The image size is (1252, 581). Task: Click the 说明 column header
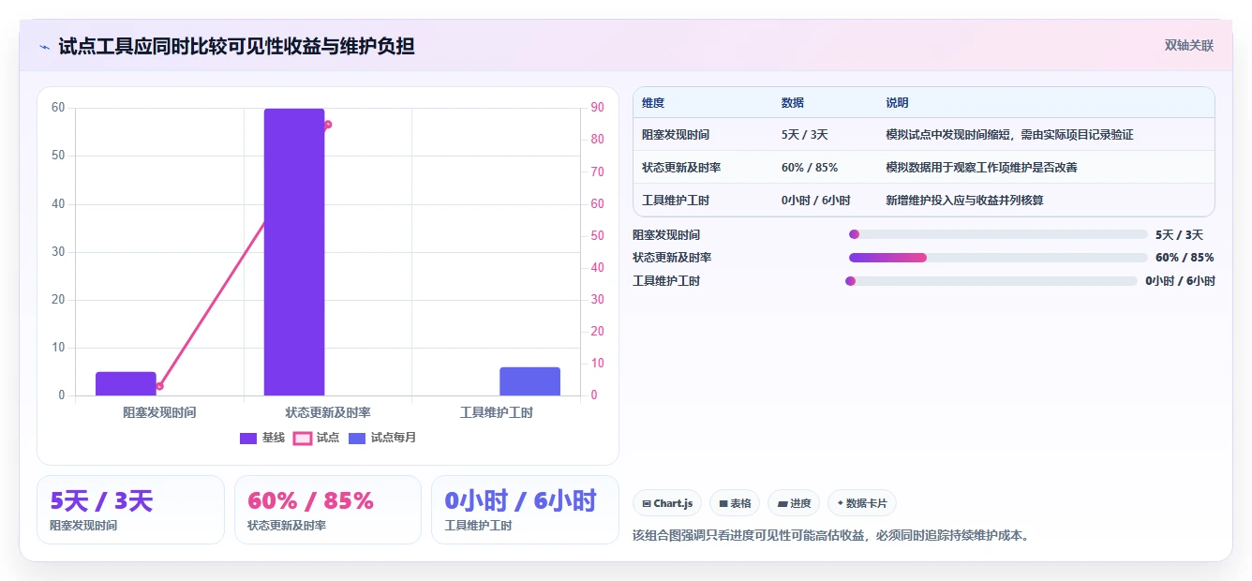coord(897,103)
